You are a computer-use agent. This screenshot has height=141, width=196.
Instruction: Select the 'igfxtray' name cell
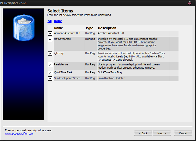69,56
